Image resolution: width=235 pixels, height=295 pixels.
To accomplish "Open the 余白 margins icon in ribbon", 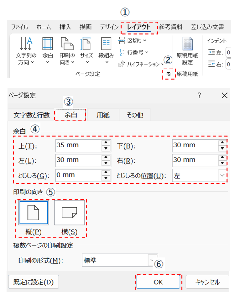I will point(48,44).
